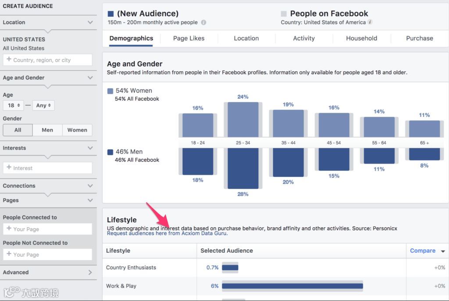Image resolution: width=449 pixels, height=301 pixels.
Task: Click the Selected Audience column header
Action: (227, 251)
